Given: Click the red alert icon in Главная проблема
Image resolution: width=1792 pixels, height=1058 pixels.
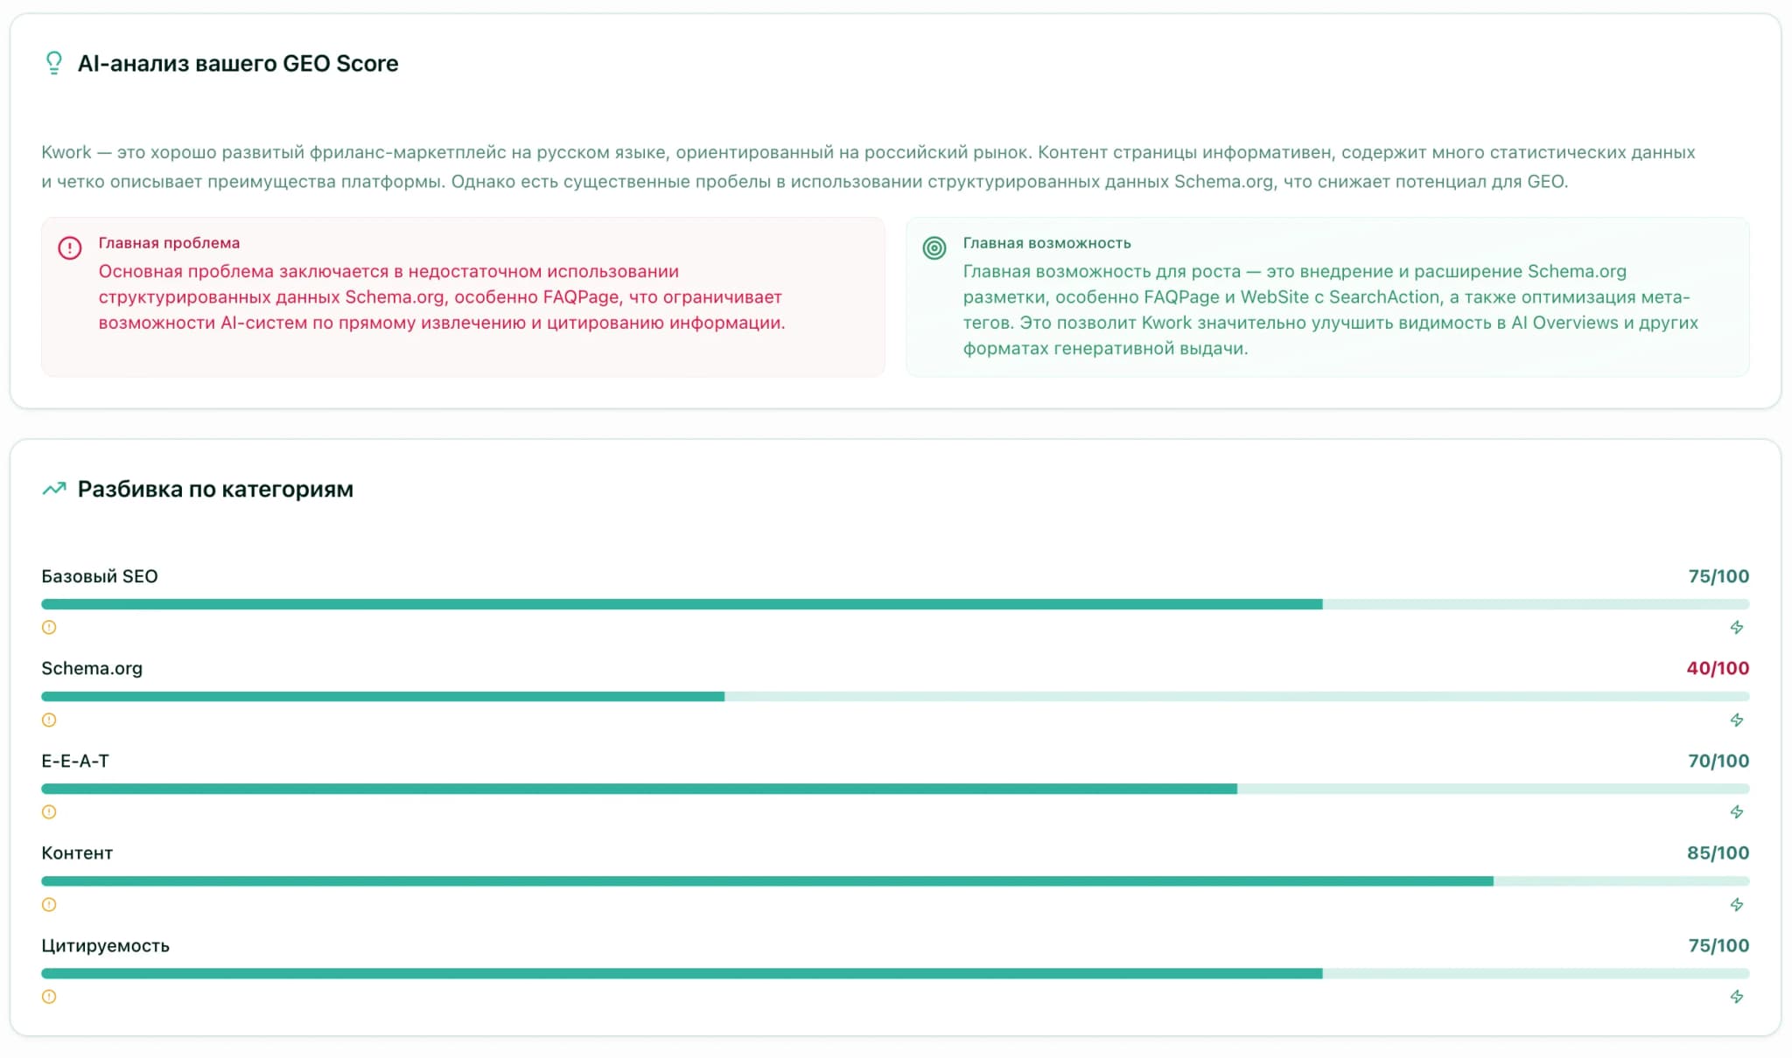Looking at the screenshot, I should [70, 248].
